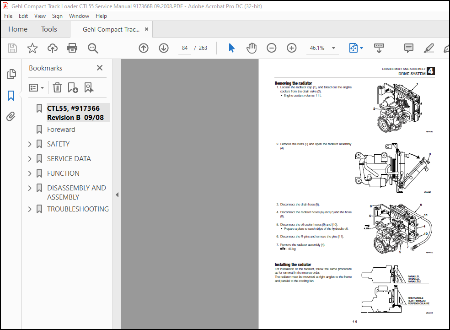Toggle the Bookmarks panel icon
The width and height of the screenshot is (450, 330).
coord(11,96)
